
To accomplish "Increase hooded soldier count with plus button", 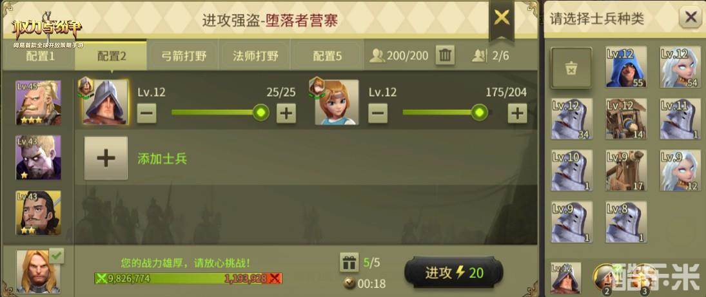I will pos(286,113).
